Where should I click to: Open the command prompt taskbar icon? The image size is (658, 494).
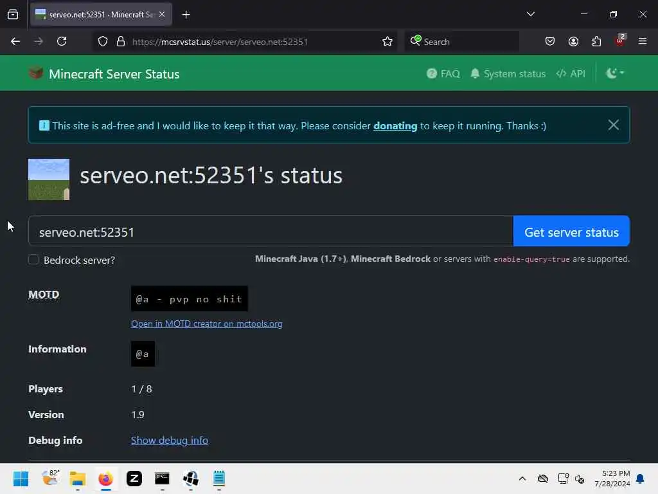tap(163, 479)
